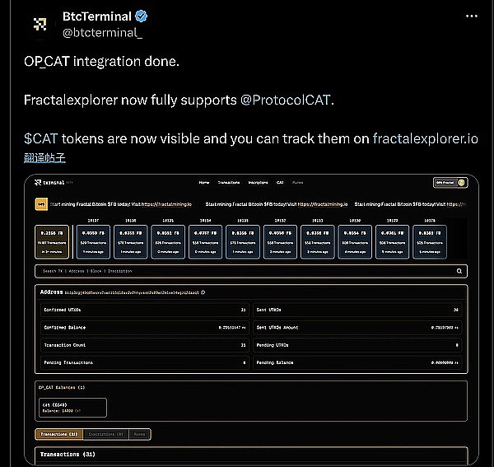
Task: Switch to the Runes tab below balances
Action: coord(139,434)
